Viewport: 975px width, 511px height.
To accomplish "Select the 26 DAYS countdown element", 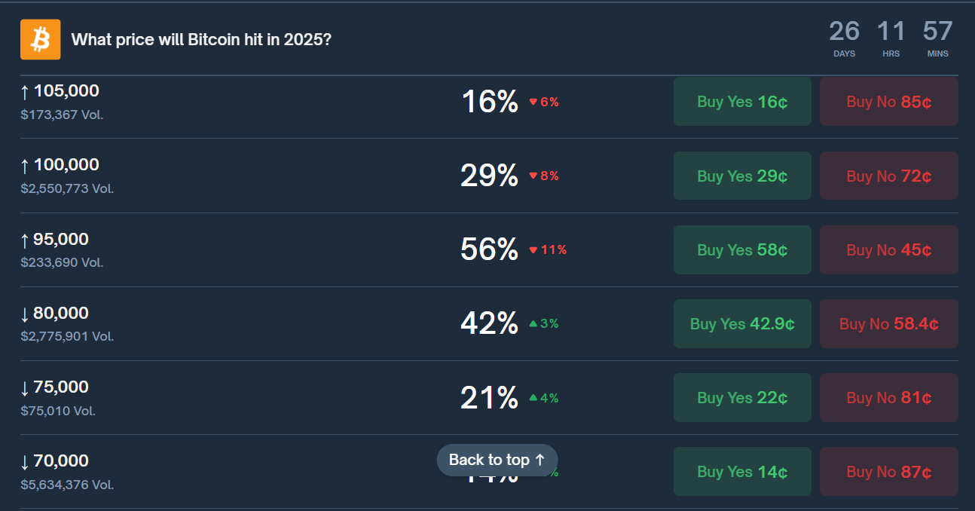I will point(844,38).
